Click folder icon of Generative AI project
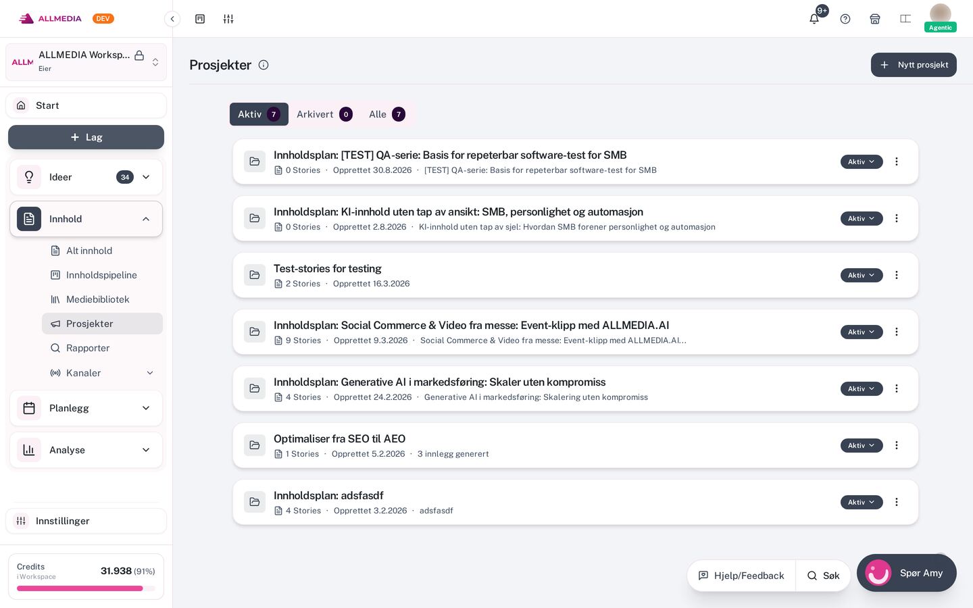 click(255, 388)
